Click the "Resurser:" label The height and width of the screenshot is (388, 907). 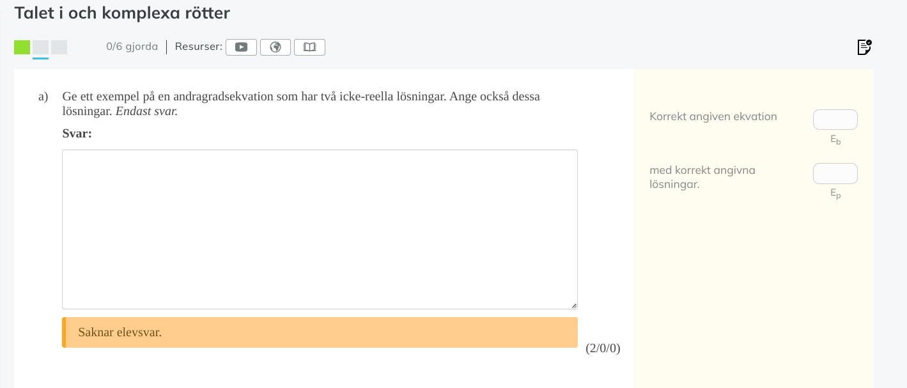pos(198,47)
